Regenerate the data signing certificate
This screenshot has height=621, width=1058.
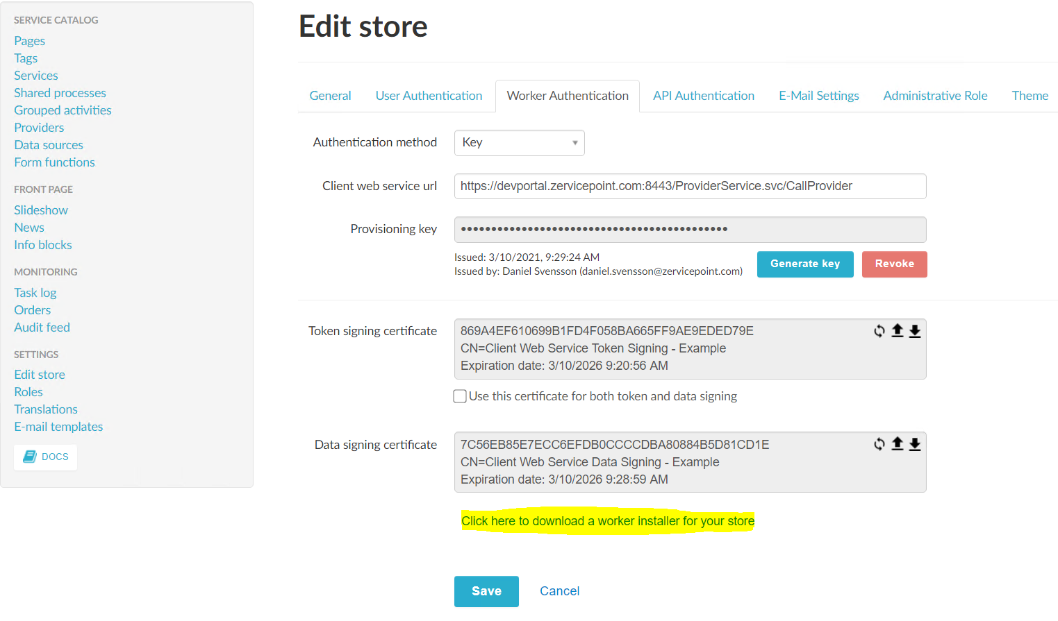pos(879,445)
